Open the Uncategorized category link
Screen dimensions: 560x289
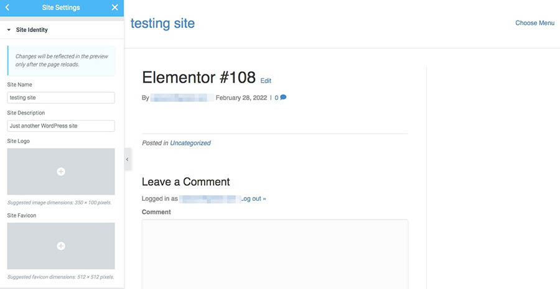coord(190,143)
